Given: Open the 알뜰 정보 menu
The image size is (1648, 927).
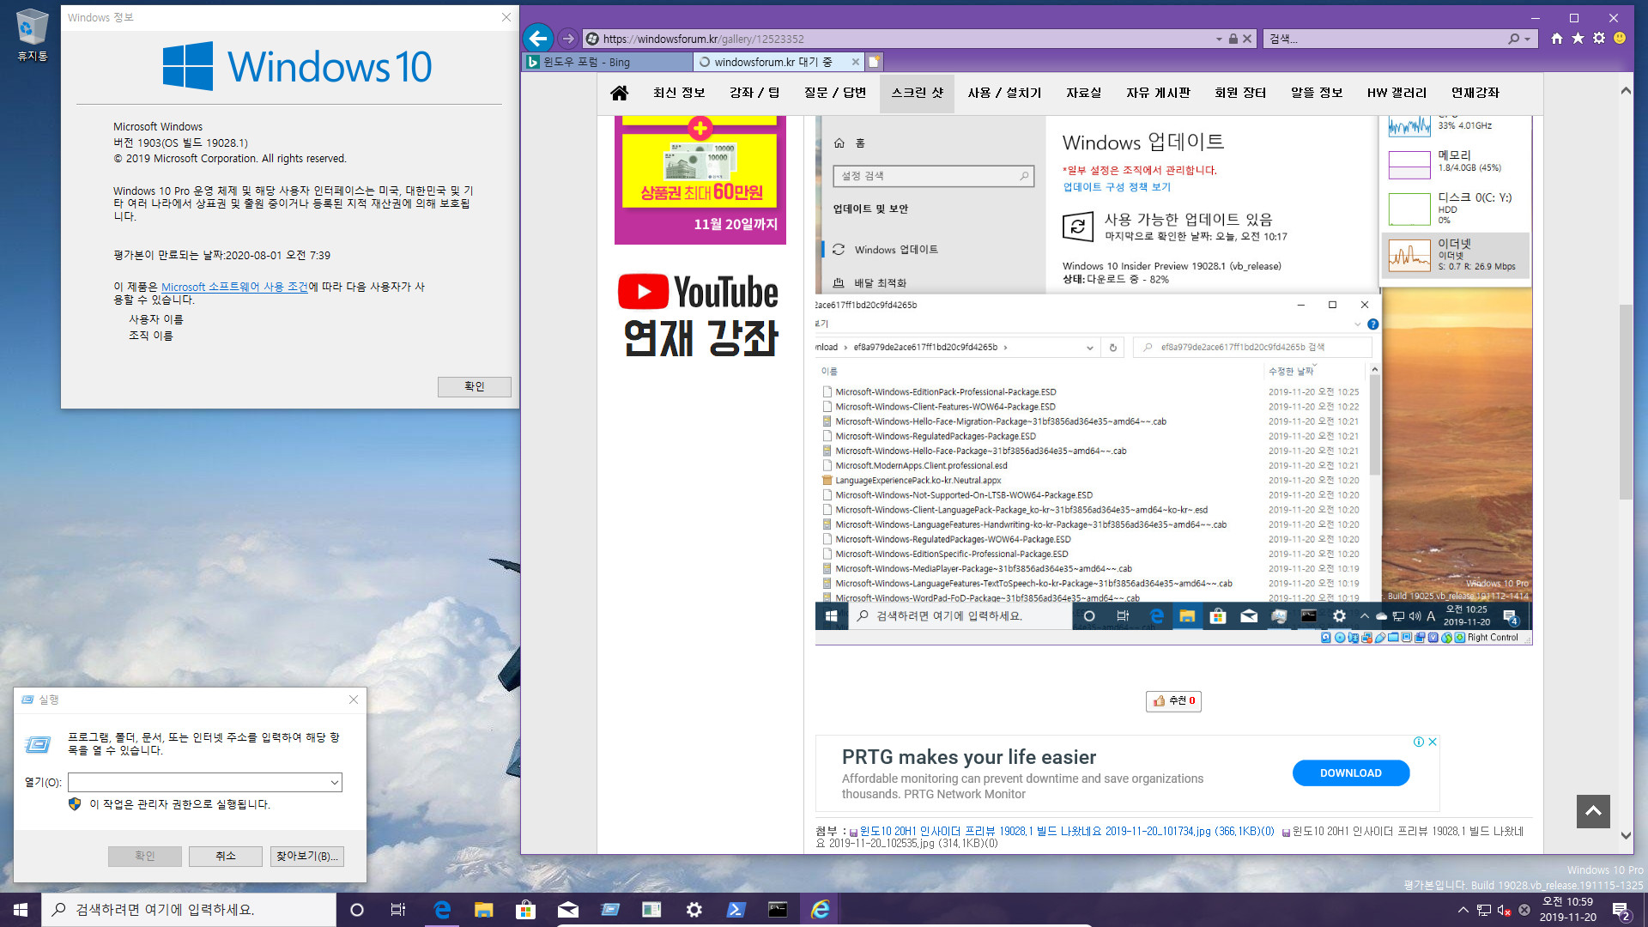Looking at the screenshot, I should pyautogui.click(x=1317, y=93).
